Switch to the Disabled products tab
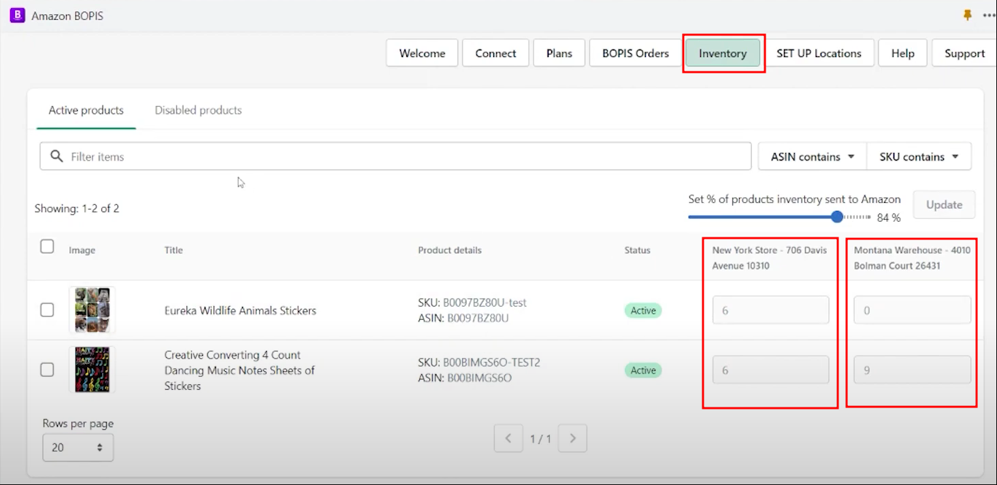Image resolution: width=997 pixels, height=485 pixels. tap(198, 110)
